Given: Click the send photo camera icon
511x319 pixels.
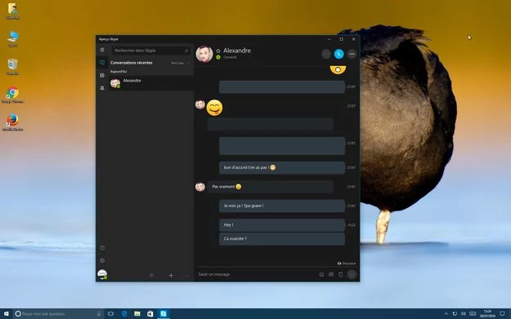Looking at the screenshot, I should tap(331, 274).
